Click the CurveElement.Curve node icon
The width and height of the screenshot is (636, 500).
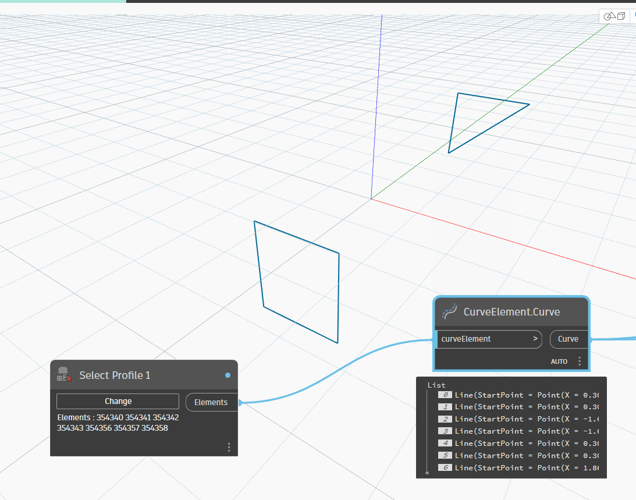[449, 311]
